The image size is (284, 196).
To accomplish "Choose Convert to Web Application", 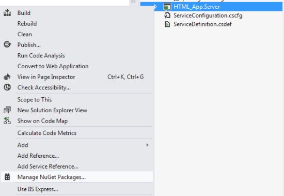I will pos(77,66).
